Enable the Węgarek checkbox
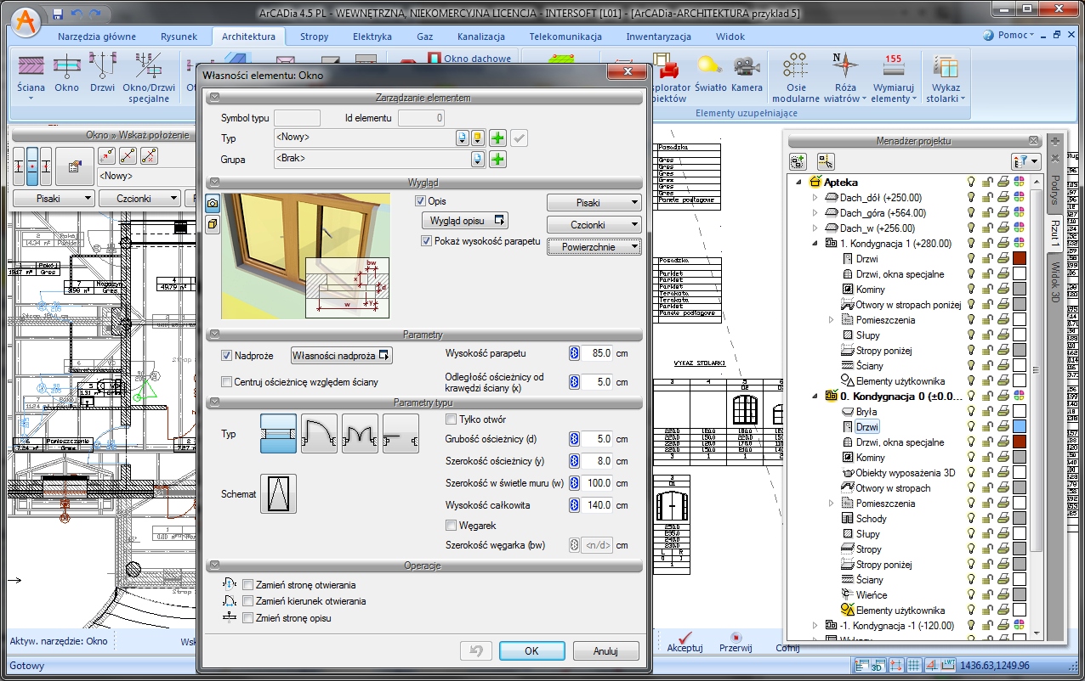Viewport: 1085px width, 681px height. tap(451, 526)
